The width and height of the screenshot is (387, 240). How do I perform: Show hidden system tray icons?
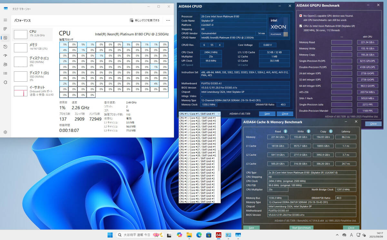pyautogui.click(x=337, y=235)
